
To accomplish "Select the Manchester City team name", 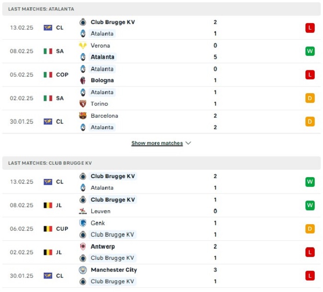I will tap(114, 270).
